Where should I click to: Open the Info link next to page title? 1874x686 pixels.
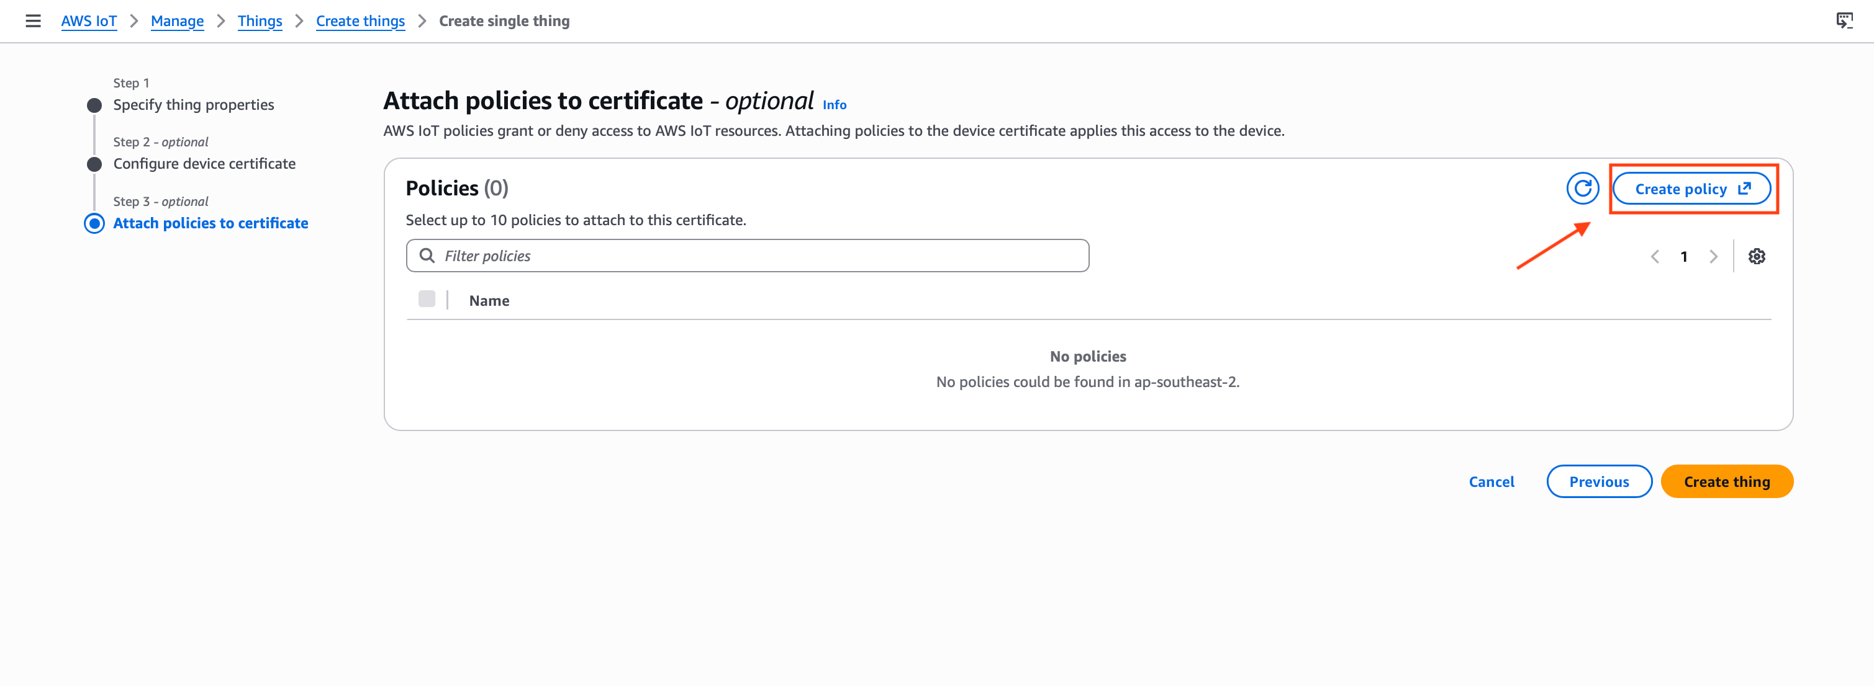tap(834, 104)
